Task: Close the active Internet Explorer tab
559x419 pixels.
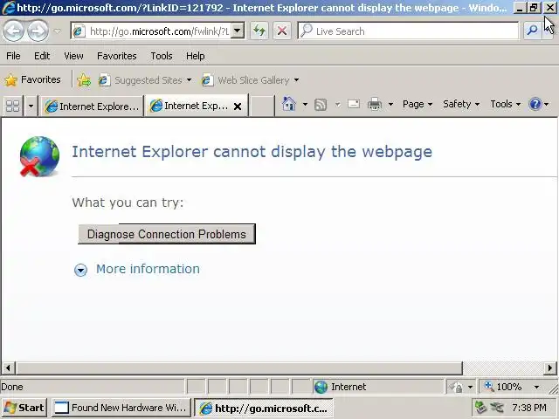Action: [x=238, y=106]
